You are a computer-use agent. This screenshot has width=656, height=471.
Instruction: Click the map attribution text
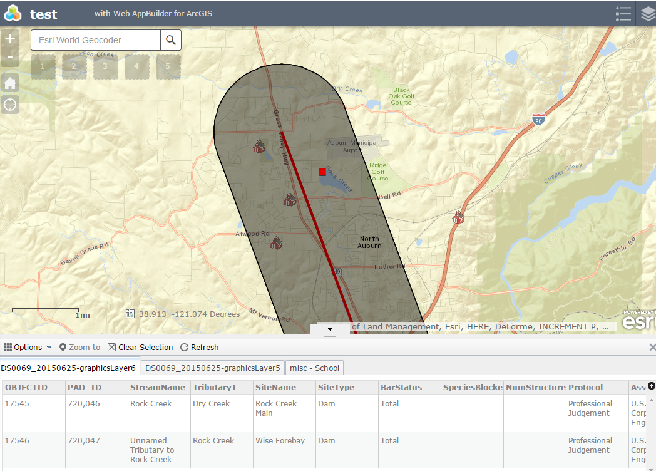(480, 326)
